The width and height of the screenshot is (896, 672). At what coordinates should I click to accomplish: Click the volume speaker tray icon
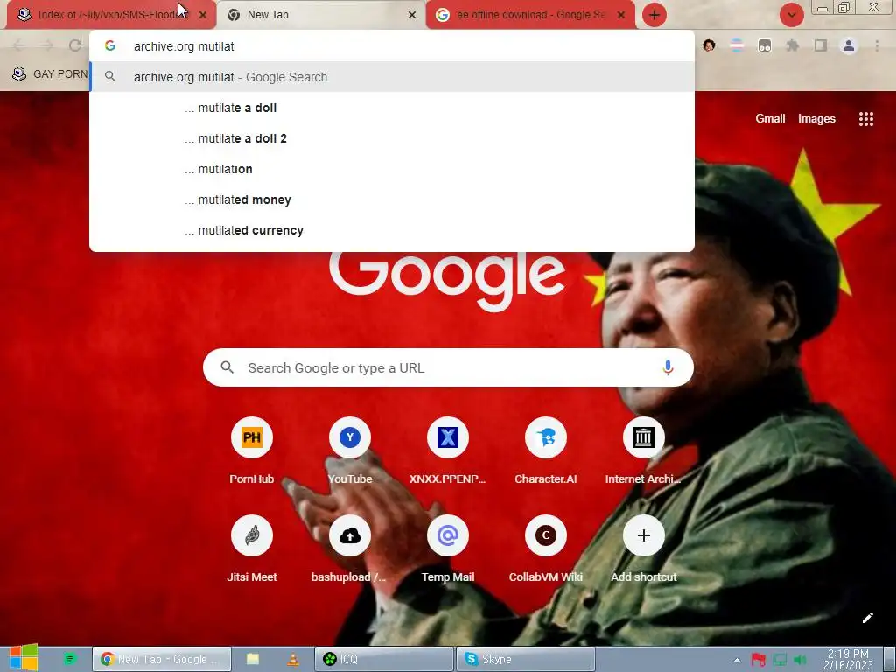800,660
